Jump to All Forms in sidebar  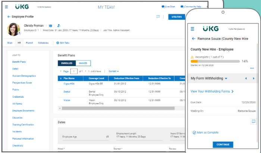click(x=17, y=104)
